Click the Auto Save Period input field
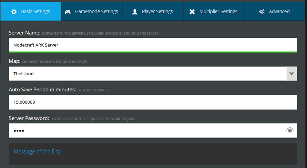The width and height of the screenshot is (307, 168). click(153, 102)
